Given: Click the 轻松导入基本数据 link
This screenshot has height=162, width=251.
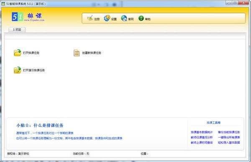Looking at the screenshot, I should 229,142.
